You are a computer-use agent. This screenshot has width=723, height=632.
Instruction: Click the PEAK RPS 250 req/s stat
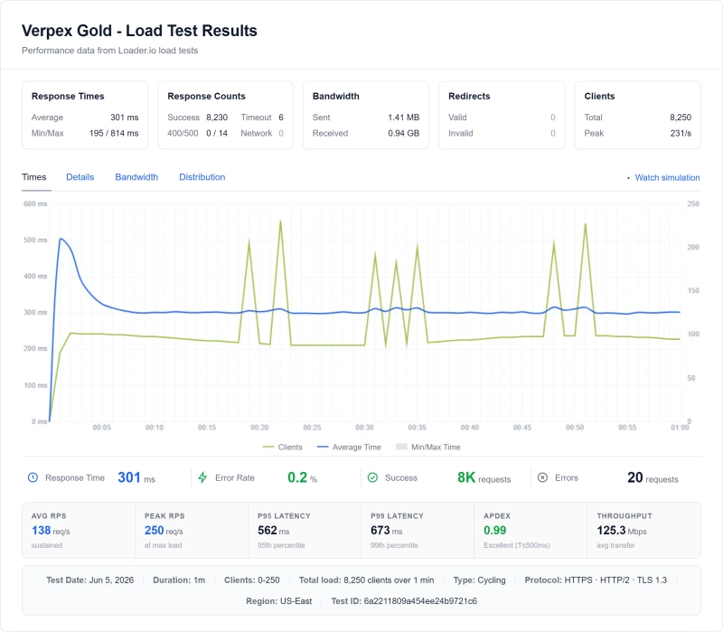[x=164, y=531]
